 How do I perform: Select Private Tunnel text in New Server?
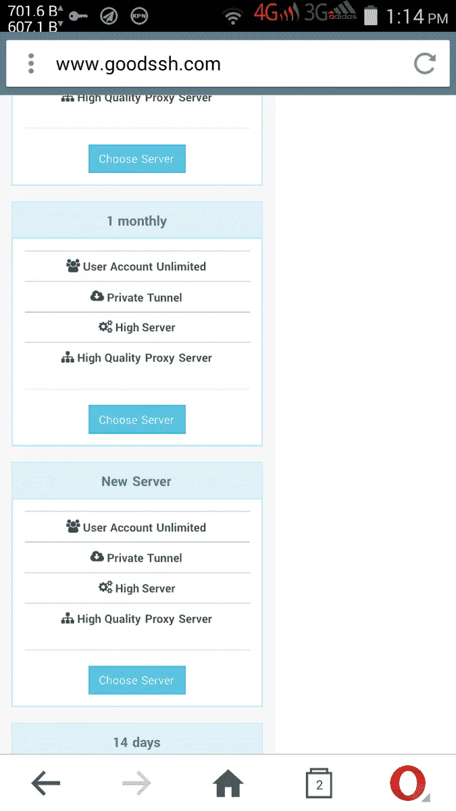coord(145,558)
